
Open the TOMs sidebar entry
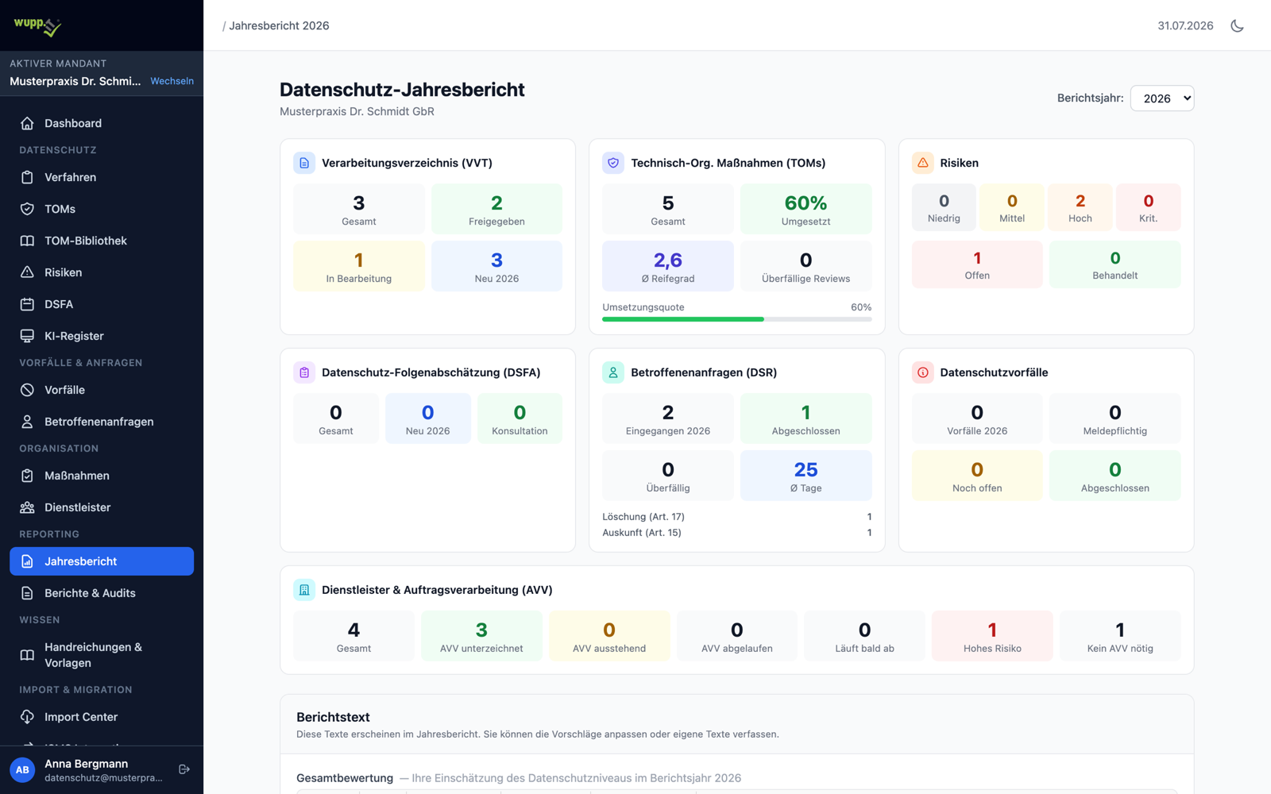click(x=102, y=209)
